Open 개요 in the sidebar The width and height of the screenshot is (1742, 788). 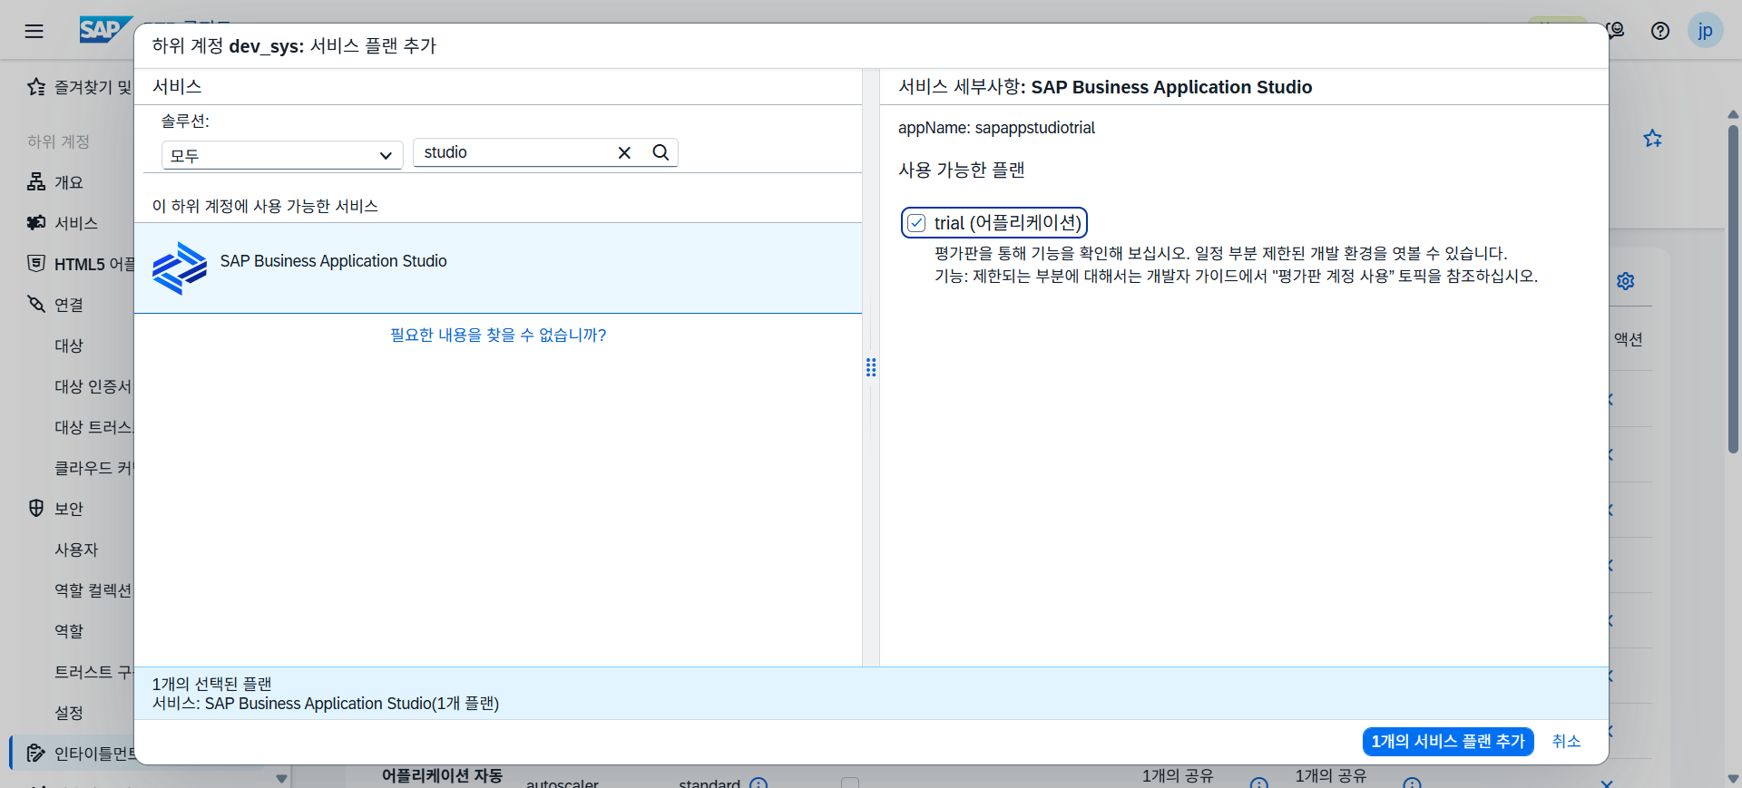pos(69,182)
